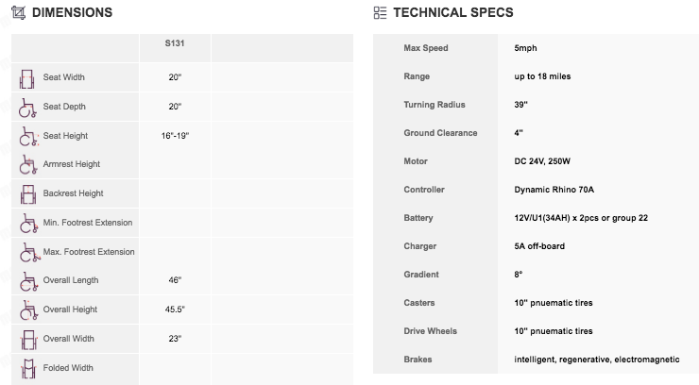This screenshot has width=699, height=385.
Task: Click the Controller row label
Action: [x=424, y=190]
